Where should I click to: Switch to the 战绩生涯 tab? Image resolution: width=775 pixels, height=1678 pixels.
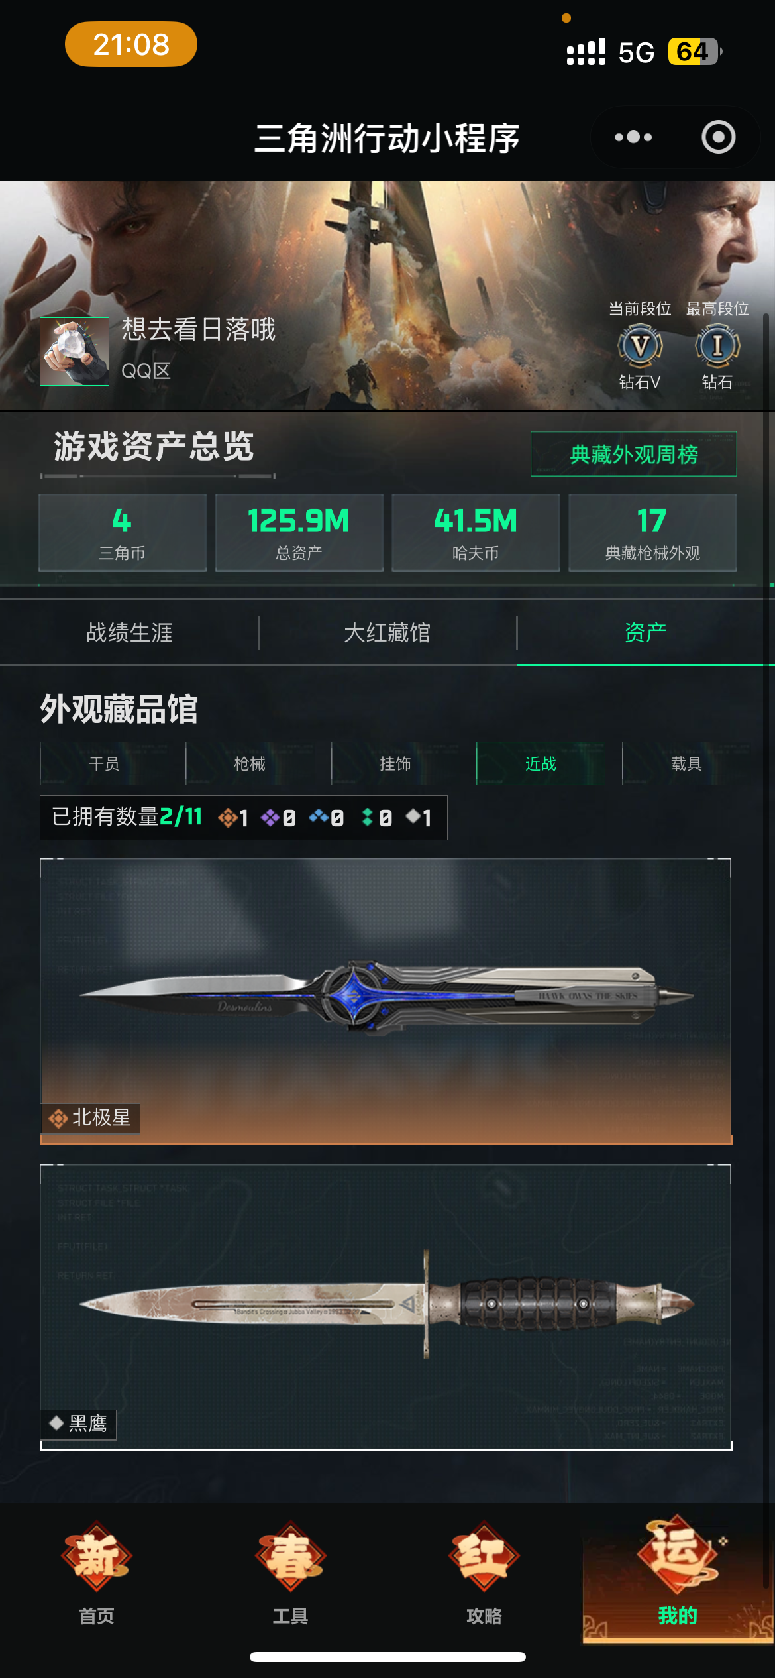point(129,633)
